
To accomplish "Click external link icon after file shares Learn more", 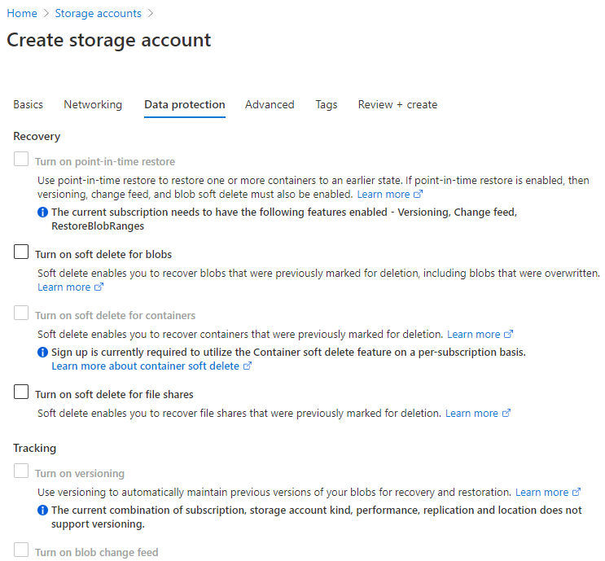I will (506, 414).
